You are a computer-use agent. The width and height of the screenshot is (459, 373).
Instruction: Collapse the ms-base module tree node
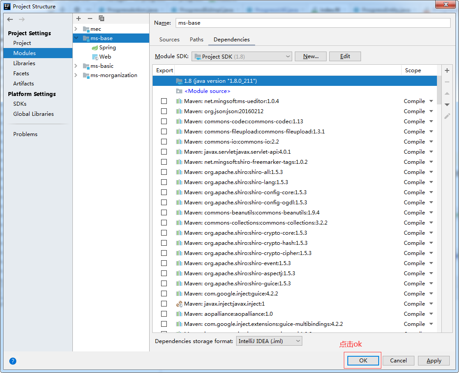(76, 38)
